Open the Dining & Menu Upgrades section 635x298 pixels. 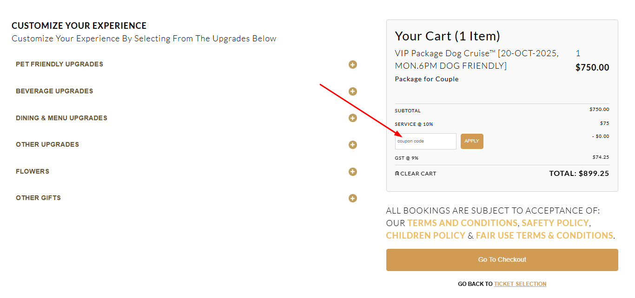click(x=353, y=118)
